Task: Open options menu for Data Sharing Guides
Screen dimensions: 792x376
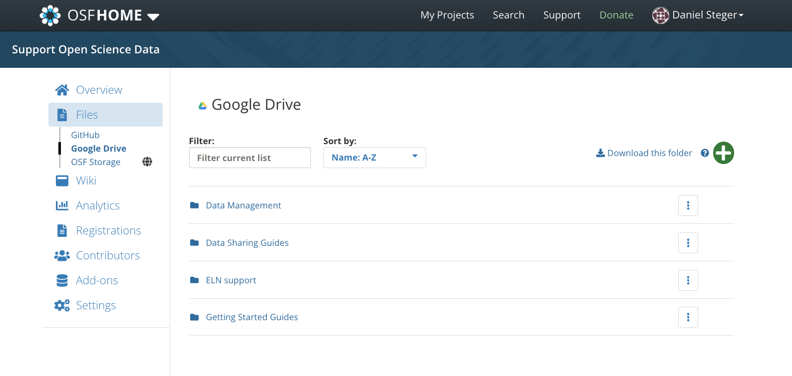Action: (688, 243)
